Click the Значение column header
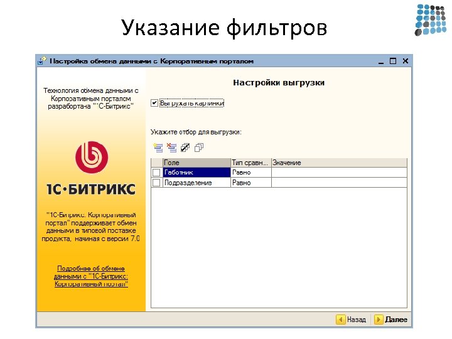 [x=339, y=163]
